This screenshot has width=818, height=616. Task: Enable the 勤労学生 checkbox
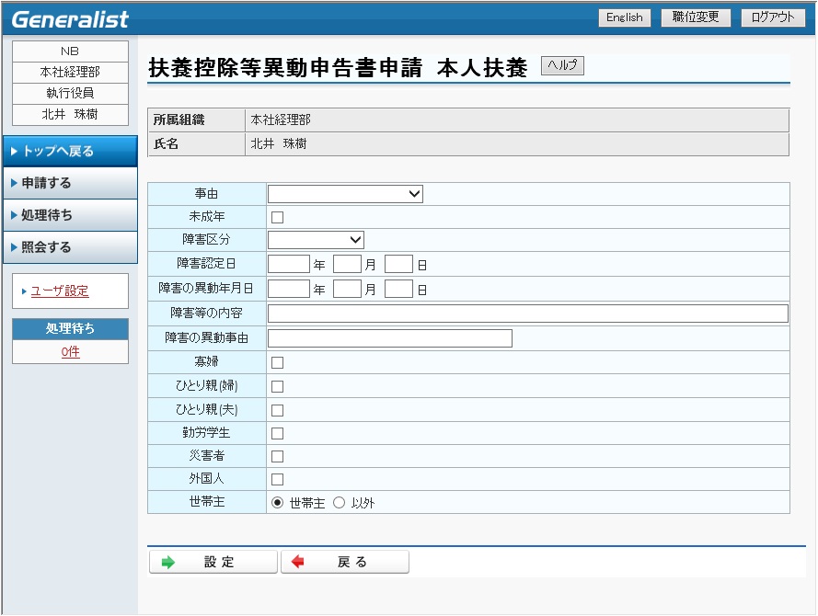(x=278, y=434)
